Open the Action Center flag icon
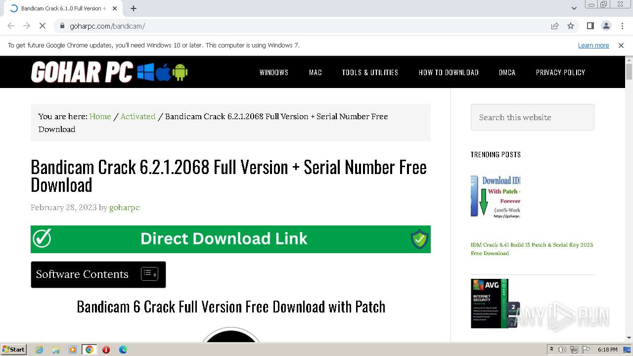Image resolution: width=633 pixels, height=356 pixels. click(586, 350)
